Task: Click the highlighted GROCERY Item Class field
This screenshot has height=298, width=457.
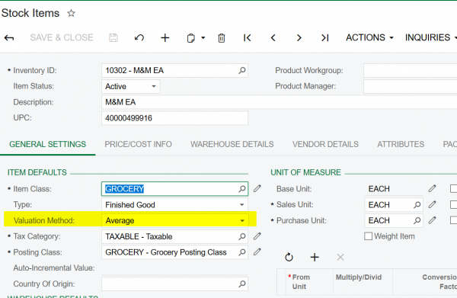Action: (175, 189)
